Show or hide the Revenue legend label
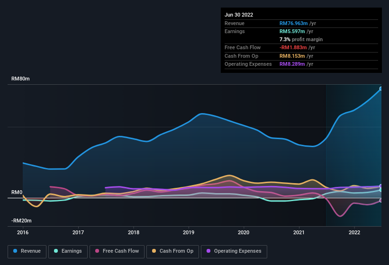This screenshot has height=265, width=389. [31, 251]
